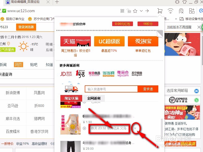Click the lock-screen icon next to QR code
The image size is (203, 152).
[x=129, y=11]
